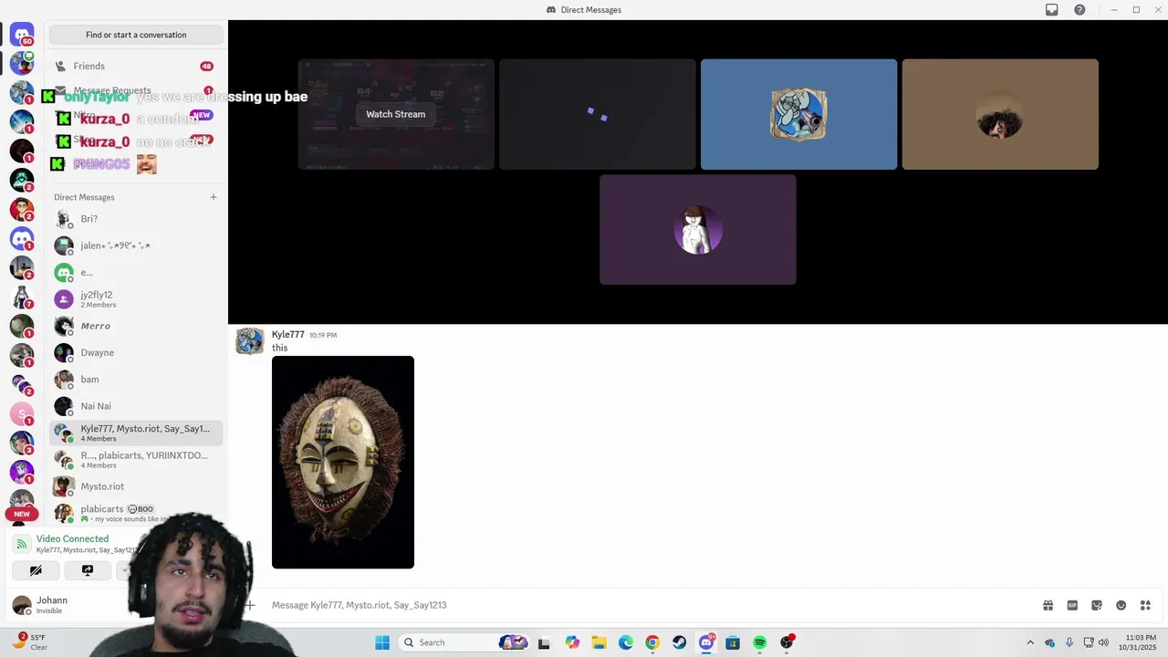
Task: Open the R..., plabicarts, YURIINXTDO group DM
Action: click(136, 460)
